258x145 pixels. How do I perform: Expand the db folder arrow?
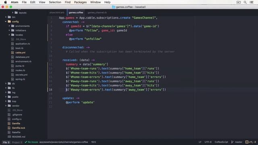coord(6,83)
